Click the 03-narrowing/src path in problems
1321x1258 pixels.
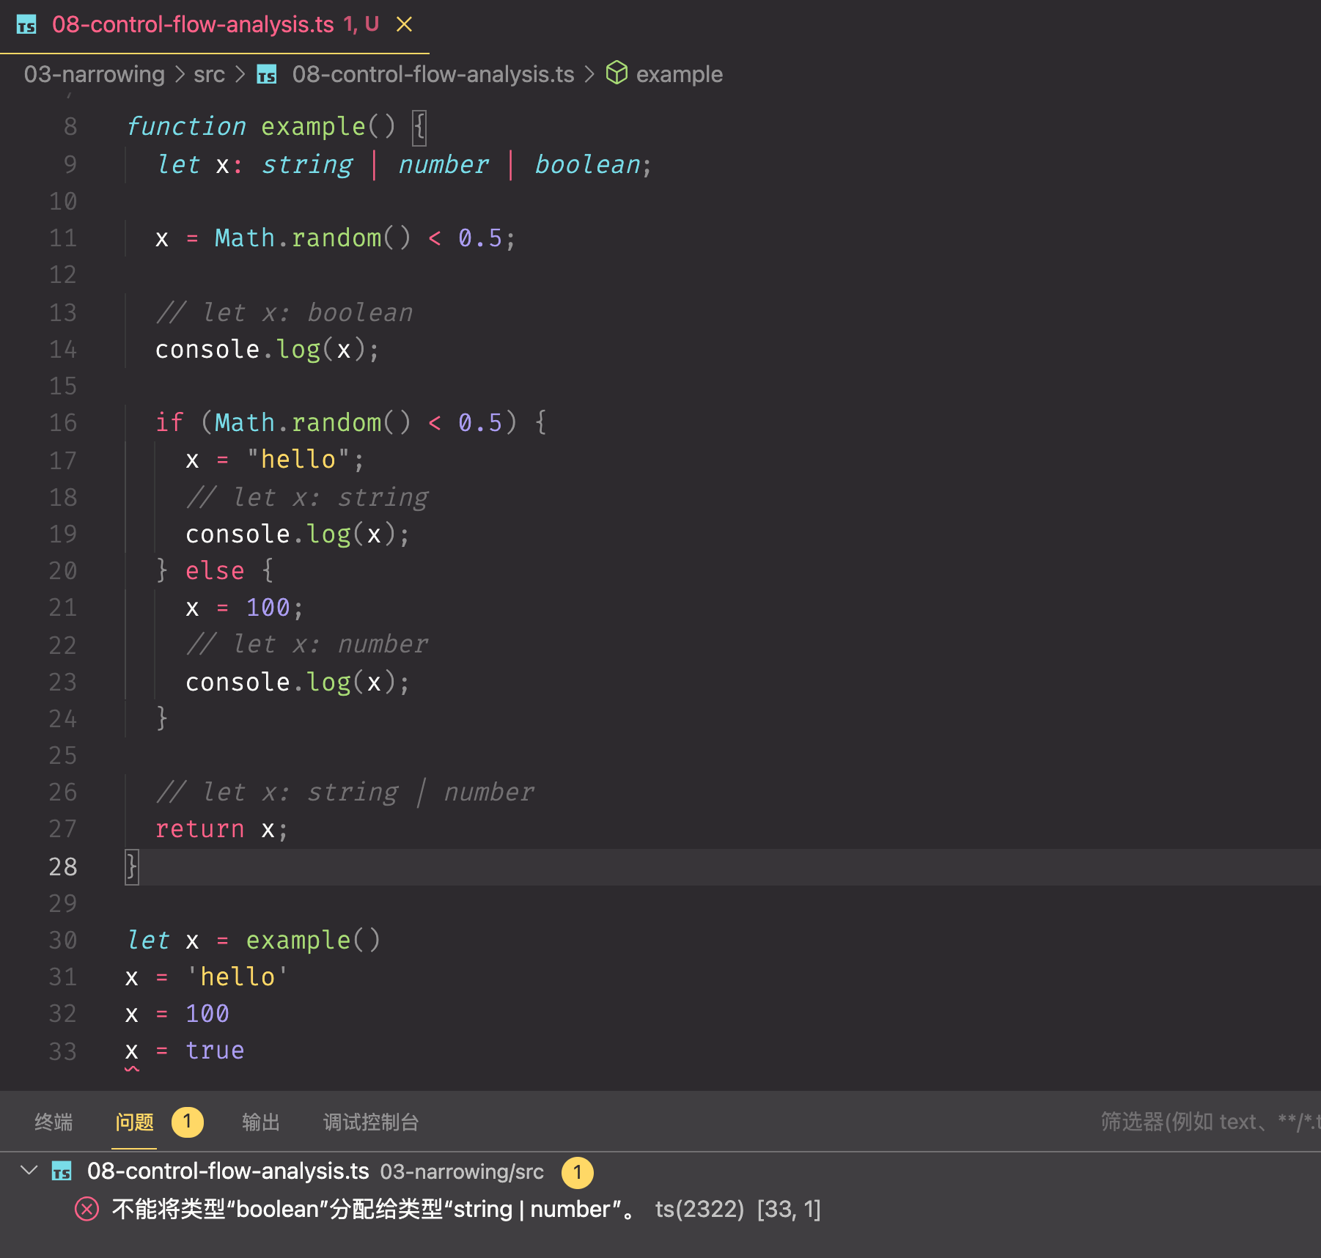462,1171
